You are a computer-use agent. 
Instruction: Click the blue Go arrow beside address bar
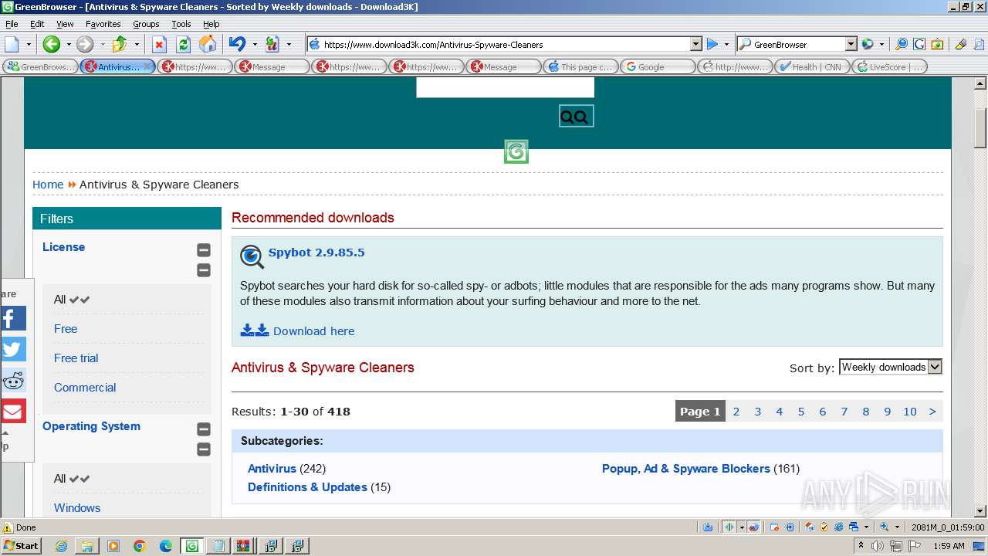712,44
